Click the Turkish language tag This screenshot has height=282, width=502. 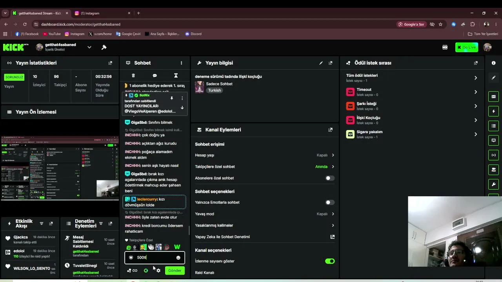coord(215,90)
